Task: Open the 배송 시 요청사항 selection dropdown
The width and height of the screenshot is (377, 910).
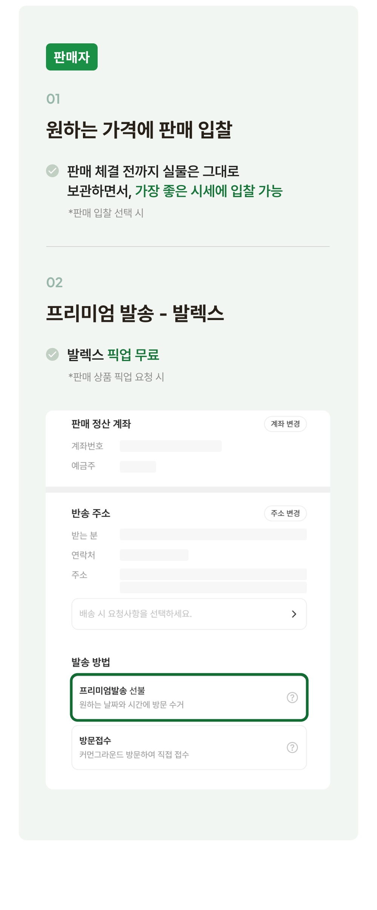Action: pos(181,614)
